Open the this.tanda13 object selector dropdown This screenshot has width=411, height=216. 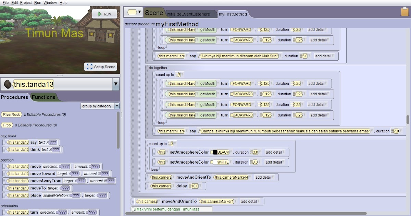point(116,83)
